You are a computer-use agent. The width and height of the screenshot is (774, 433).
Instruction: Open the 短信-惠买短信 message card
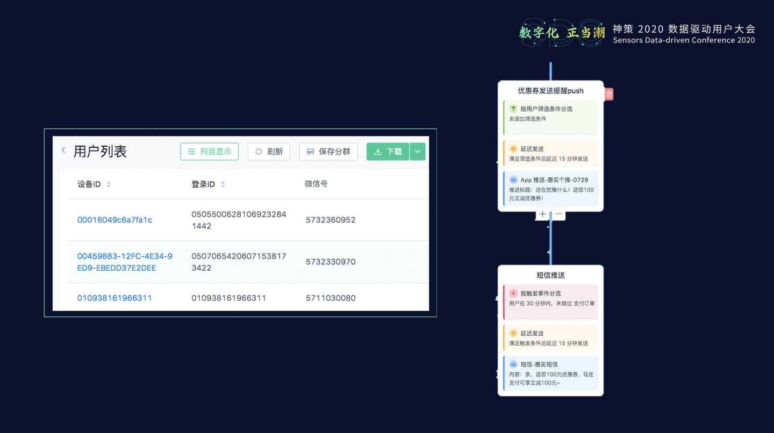point(550,373)
